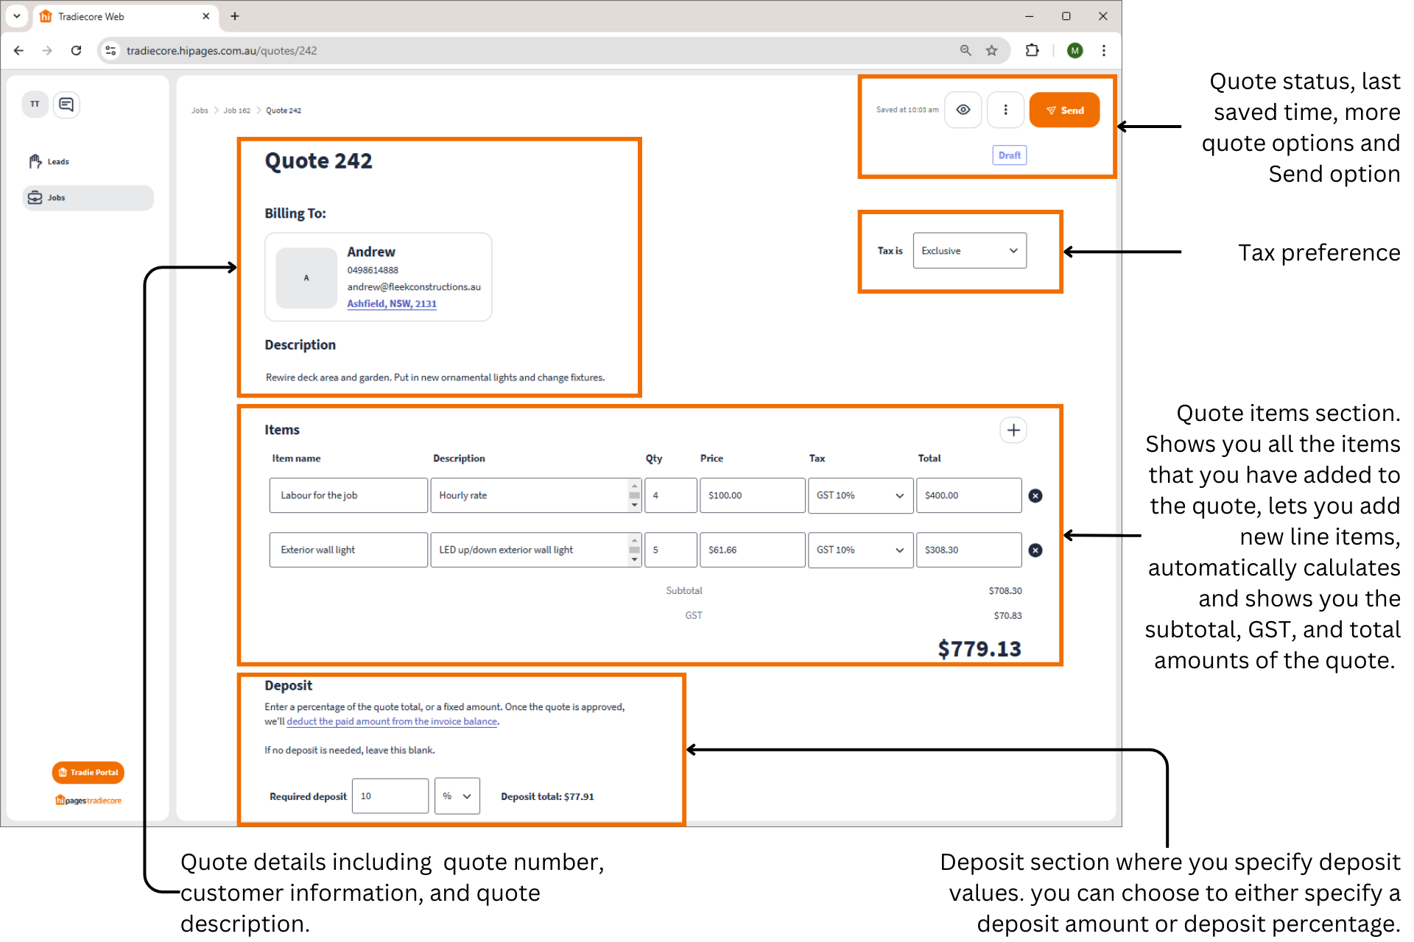The height and width of the screenshot is (942, 1414).
Task: Click the orange Send button
Action: (x=1064, y=110)
